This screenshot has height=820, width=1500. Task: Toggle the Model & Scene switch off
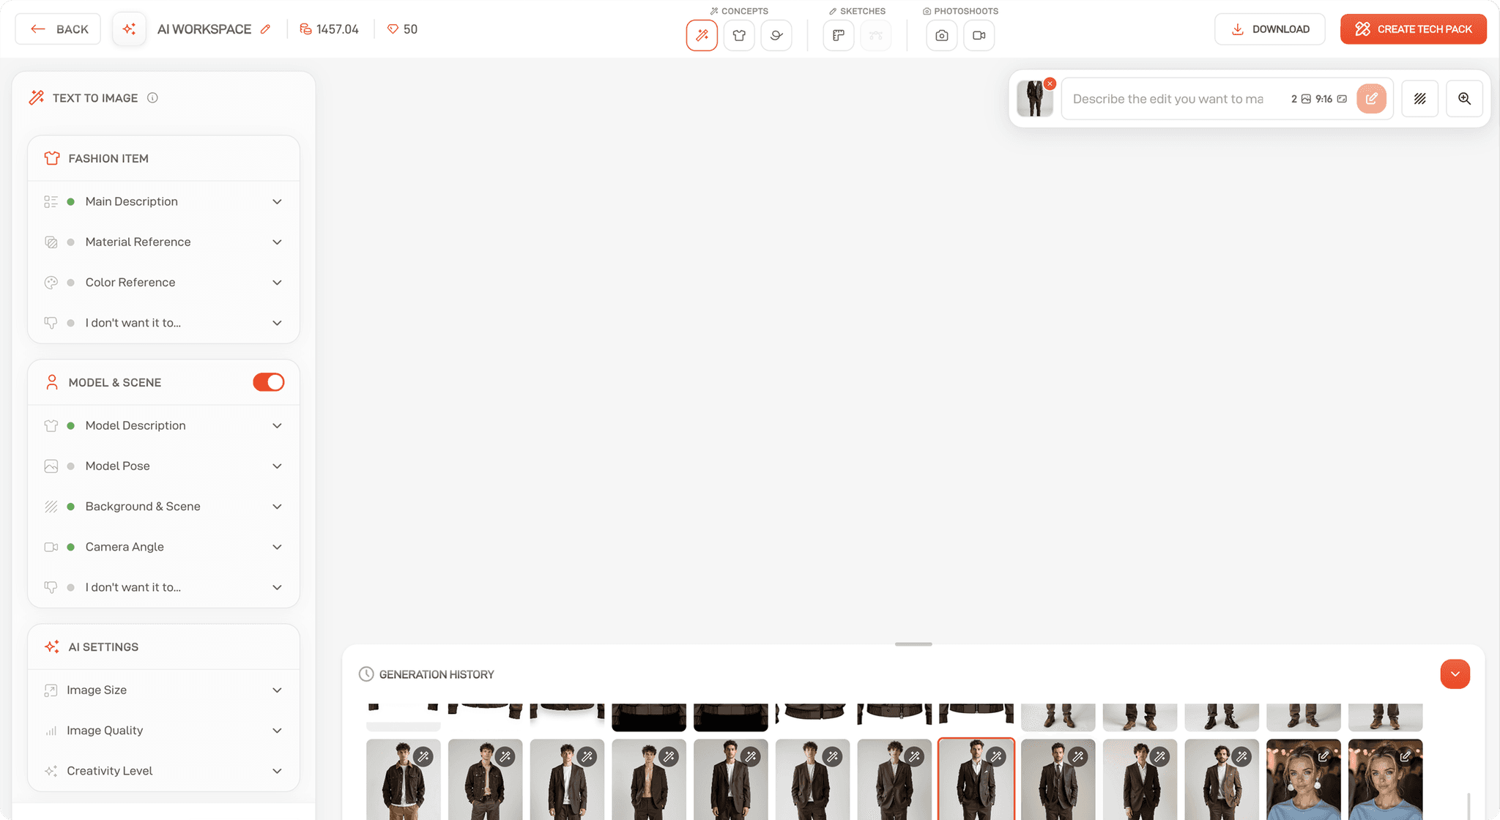pos(269,382)
